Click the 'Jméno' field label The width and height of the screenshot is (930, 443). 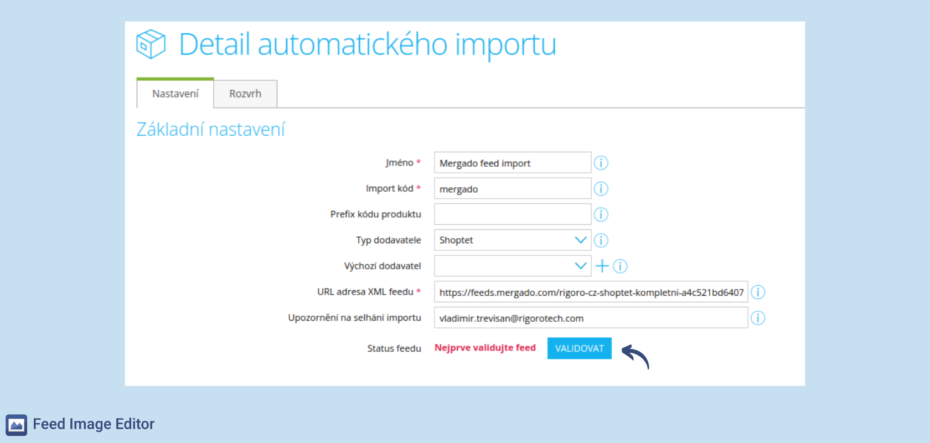click(400, 163)
